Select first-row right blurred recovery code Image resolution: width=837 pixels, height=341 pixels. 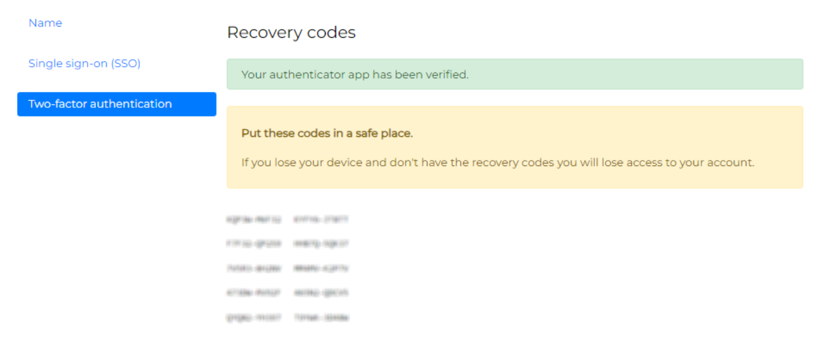tap(321, 219)
